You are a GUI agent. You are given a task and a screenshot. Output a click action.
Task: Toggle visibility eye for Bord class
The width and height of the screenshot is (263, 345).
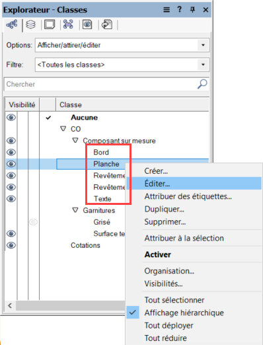pyautogui.click(x=11, y=152)
